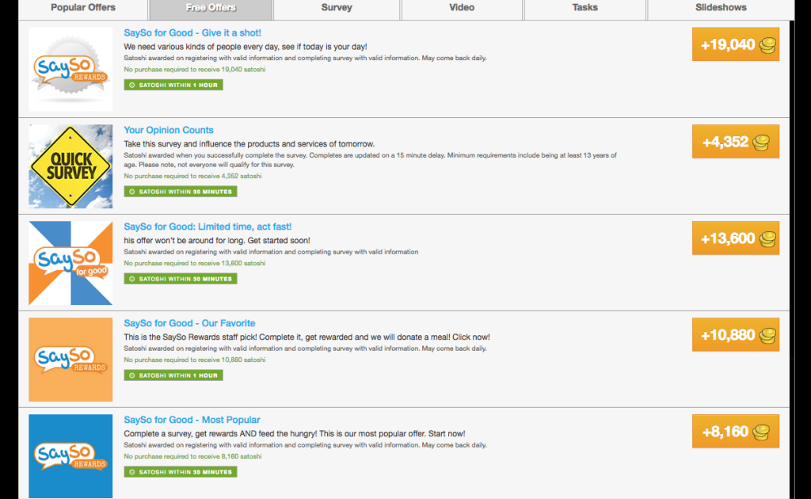Screen dimensions: 811x499
Task: Click clock icon in Your Opinion Counts badge
Action: [132, 192]
